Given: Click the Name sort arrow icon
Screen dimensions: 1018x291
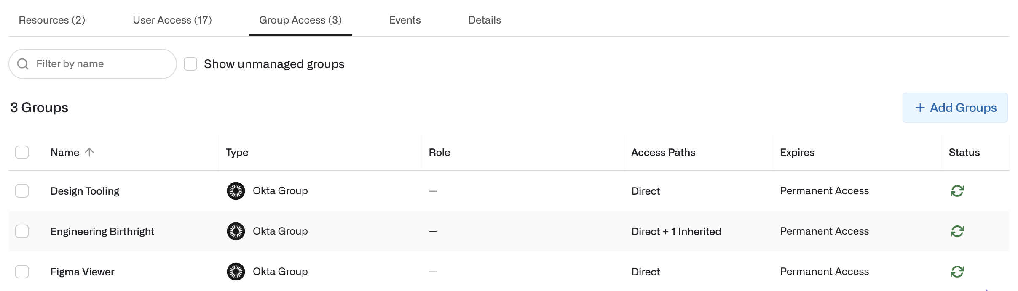Looking at the screenshot, I should pos(89,152).
